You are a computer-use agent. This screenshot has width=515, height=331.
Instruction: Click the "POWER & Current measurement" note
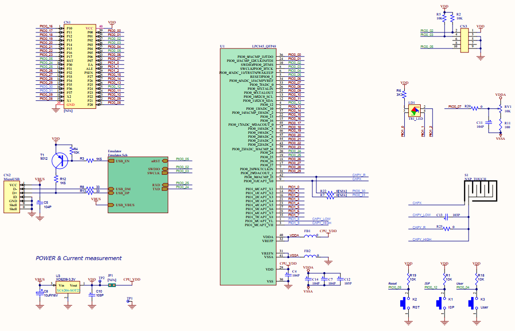pyautogui.click(x=78, y=258)
